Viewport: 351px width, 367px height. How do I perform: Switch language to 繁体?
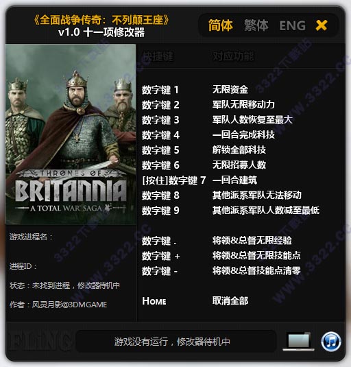click(x=256, y=25)
